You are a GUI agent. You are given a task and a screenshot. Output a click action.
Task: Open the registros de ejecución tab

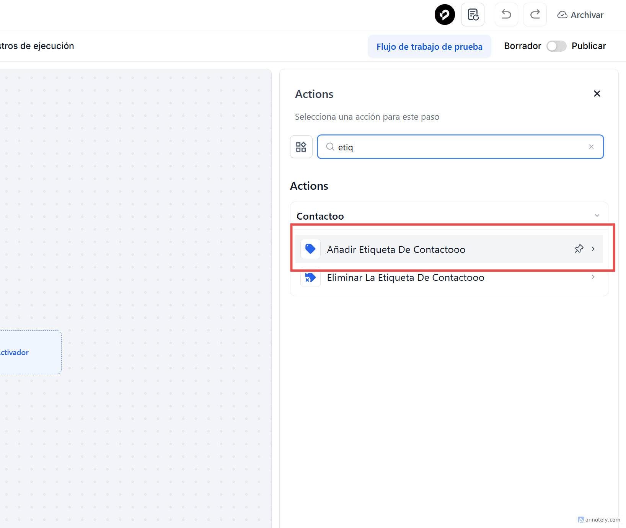37,46
